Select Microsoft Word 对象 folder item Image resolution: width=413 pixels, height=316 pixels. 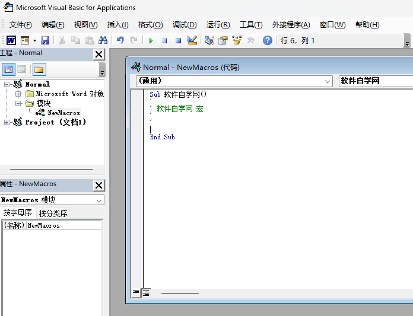(70, 94)
